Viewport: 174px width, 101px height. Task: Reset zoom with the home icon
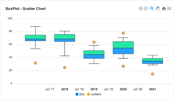click(164, 8)
